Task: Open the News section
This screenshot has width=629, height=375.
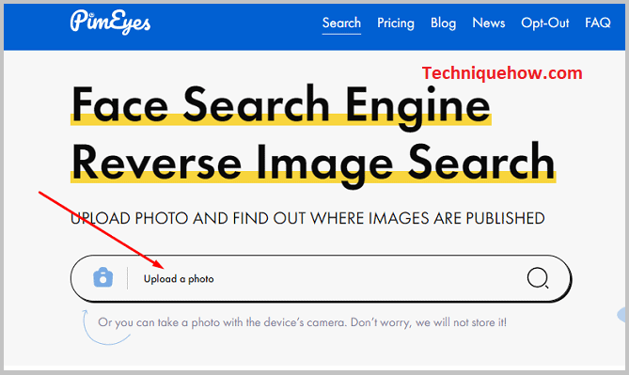Action: [x=489, y=23]
